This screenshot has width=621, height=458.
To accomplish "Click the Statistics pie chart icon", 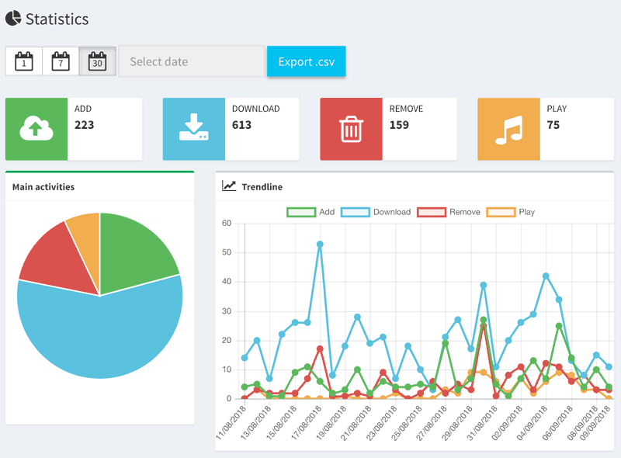I will (13, 19).
